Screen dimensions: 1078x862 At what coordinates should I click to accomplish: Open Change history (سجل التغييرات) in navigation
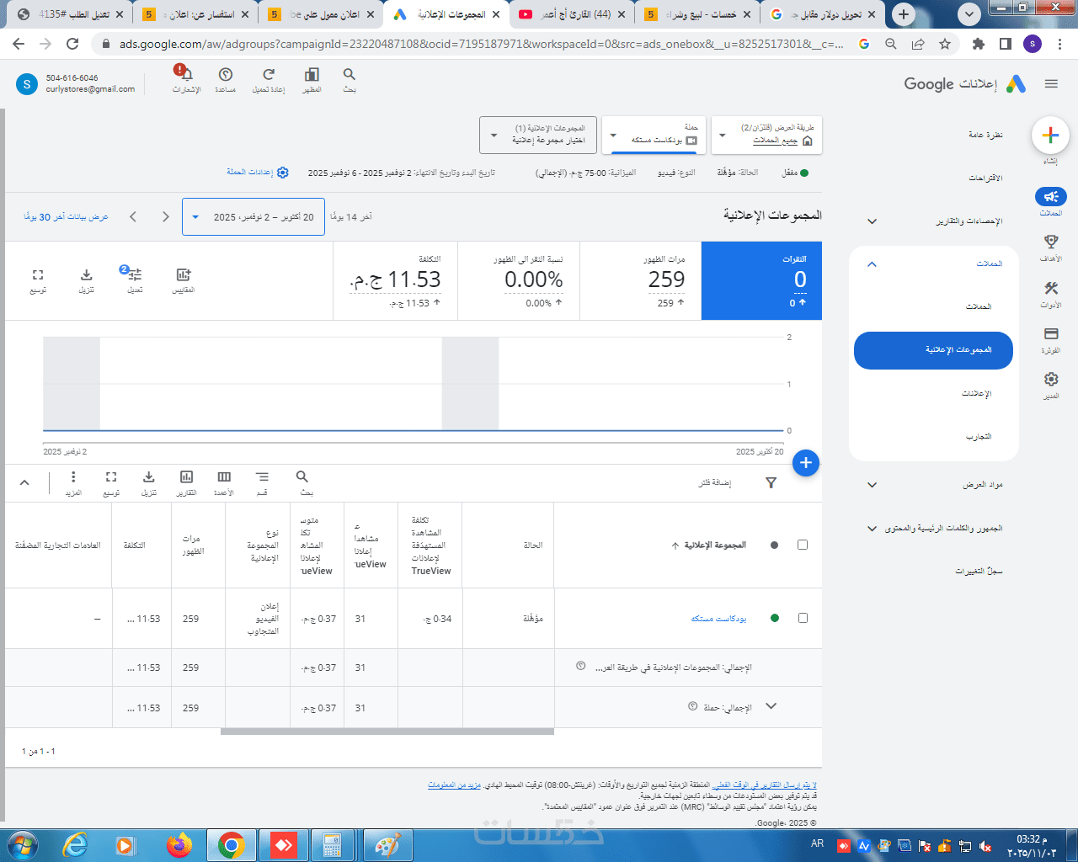coord(979,572)
